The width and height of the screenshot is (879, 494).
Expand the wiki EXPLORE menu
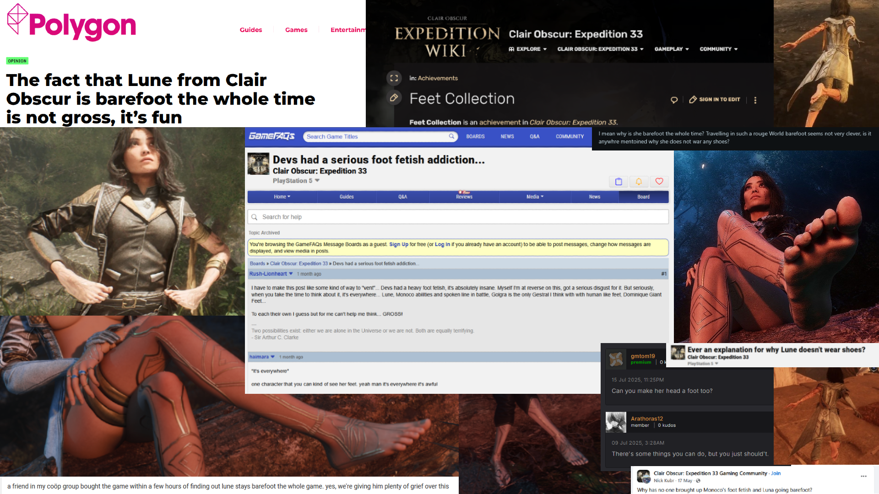[528, 49]
